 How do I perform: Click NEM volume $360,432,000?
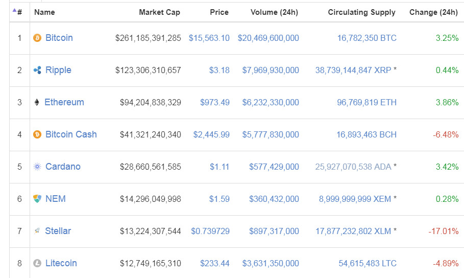coord(274,199)
